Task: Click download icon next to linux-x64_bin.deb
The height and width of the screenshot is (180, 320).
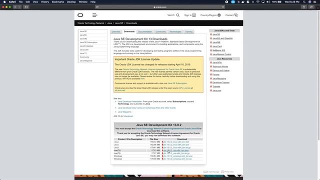Action: coord(162,142)
